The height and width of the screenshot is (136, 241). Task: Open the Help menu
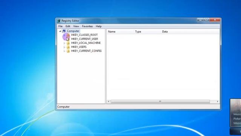(x=99, y=26)
